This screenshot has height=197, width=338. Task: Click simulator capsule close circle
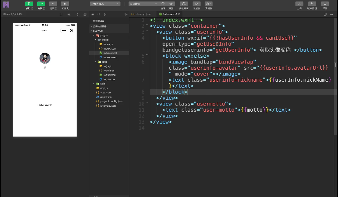(71, 31)
